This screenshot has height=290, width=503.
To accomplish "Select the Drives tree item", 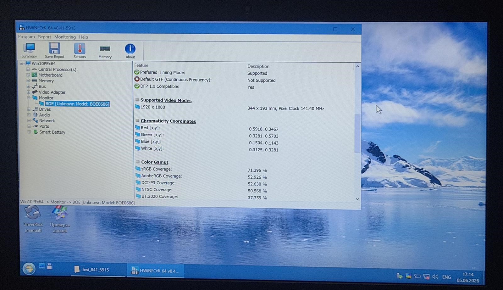I will 45,109.
